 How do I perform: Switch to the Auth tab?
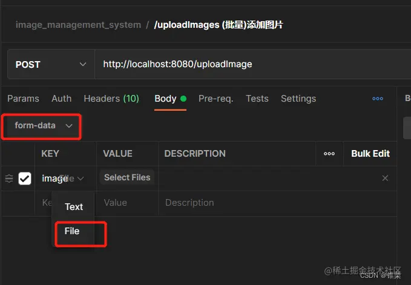point(61,99)
